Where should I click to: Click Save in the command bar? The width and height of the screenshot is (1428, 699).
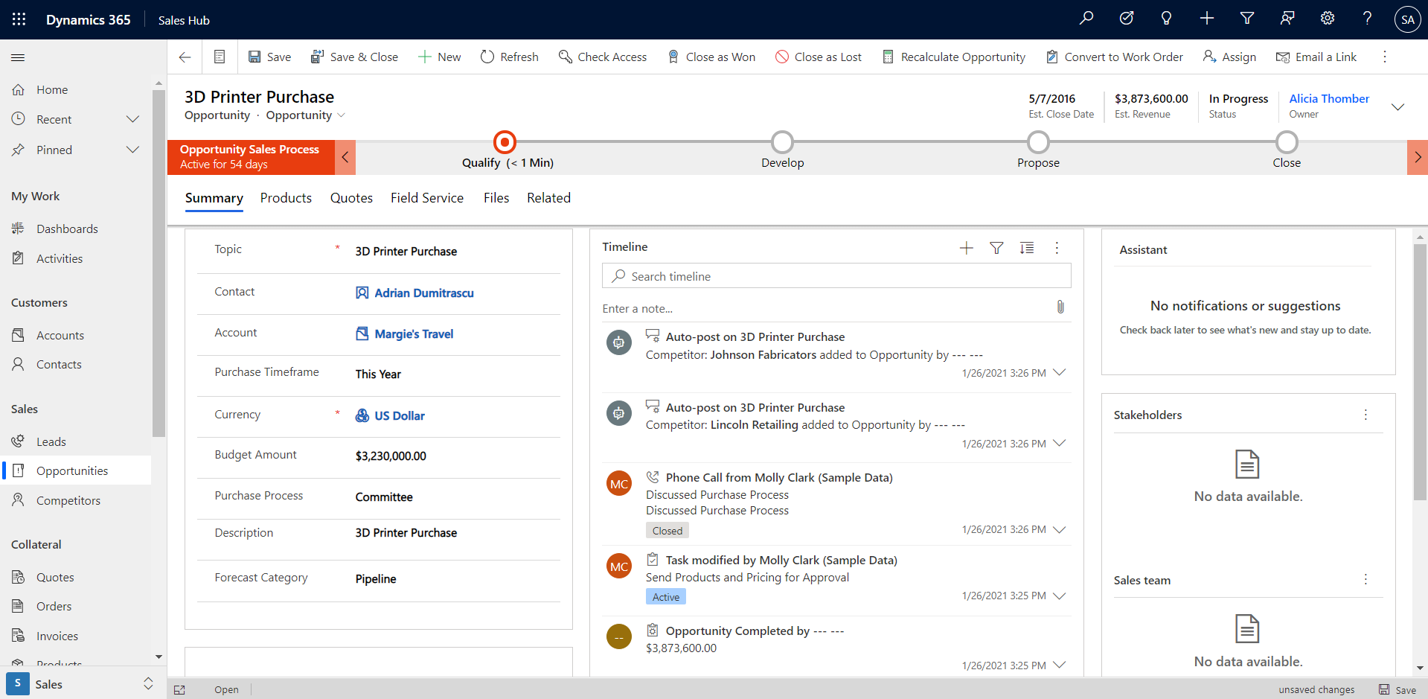[x=269, y=57]
